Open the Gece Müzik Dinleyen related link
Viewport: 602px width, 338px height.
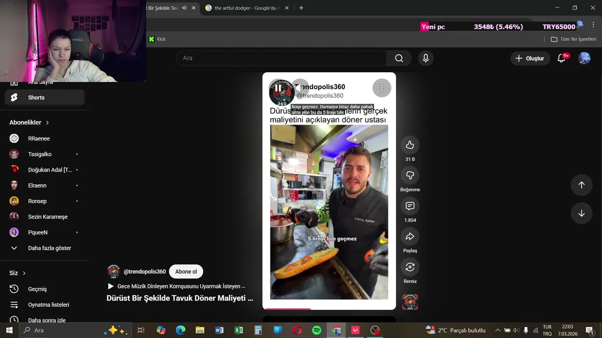(177, 286)
